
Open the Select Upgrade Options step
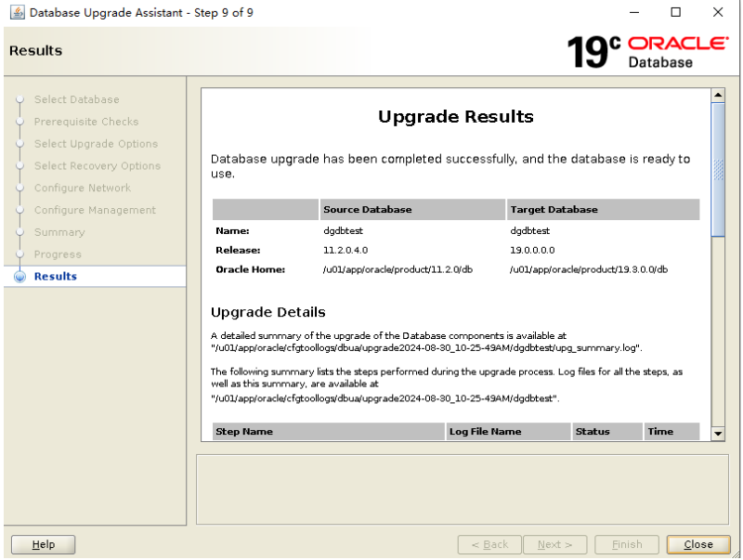[96, 144]
